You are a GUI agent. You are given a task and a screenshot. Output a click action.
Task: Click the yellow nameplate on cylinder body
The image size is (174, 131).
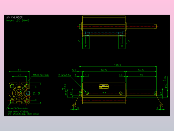[104, 87]
